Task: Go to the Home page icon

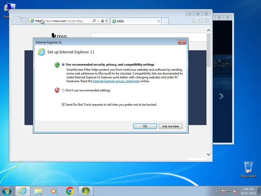Action: pyautogui.click(x=194, y=21)
